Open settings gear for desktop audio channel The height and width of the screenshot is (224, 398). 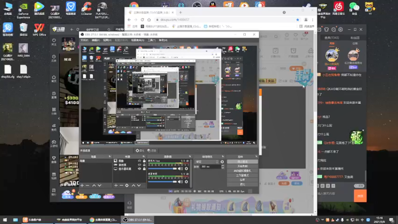tap(186, 182)
